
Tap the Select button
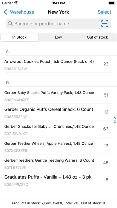104,12
